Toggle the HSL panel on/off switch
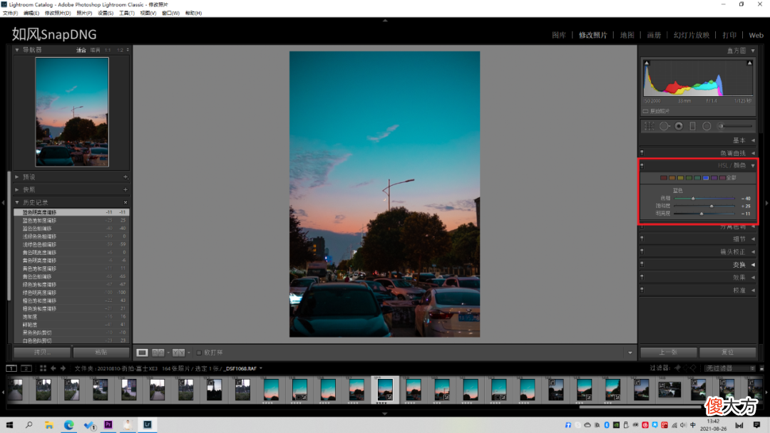770x433 pixels. [x=642, y=165]
